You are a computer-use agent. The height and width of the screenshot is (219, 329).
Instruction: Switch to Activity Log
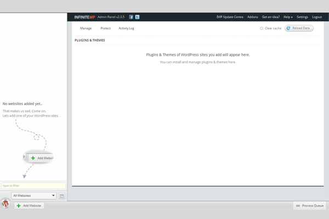tap(126, 28)
